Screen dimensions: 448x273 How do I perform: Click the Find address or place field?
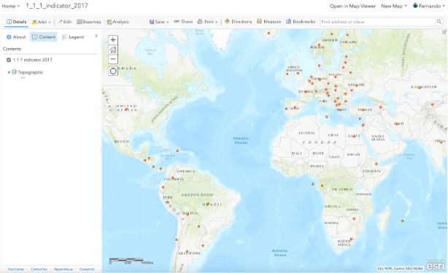(377, 22)
